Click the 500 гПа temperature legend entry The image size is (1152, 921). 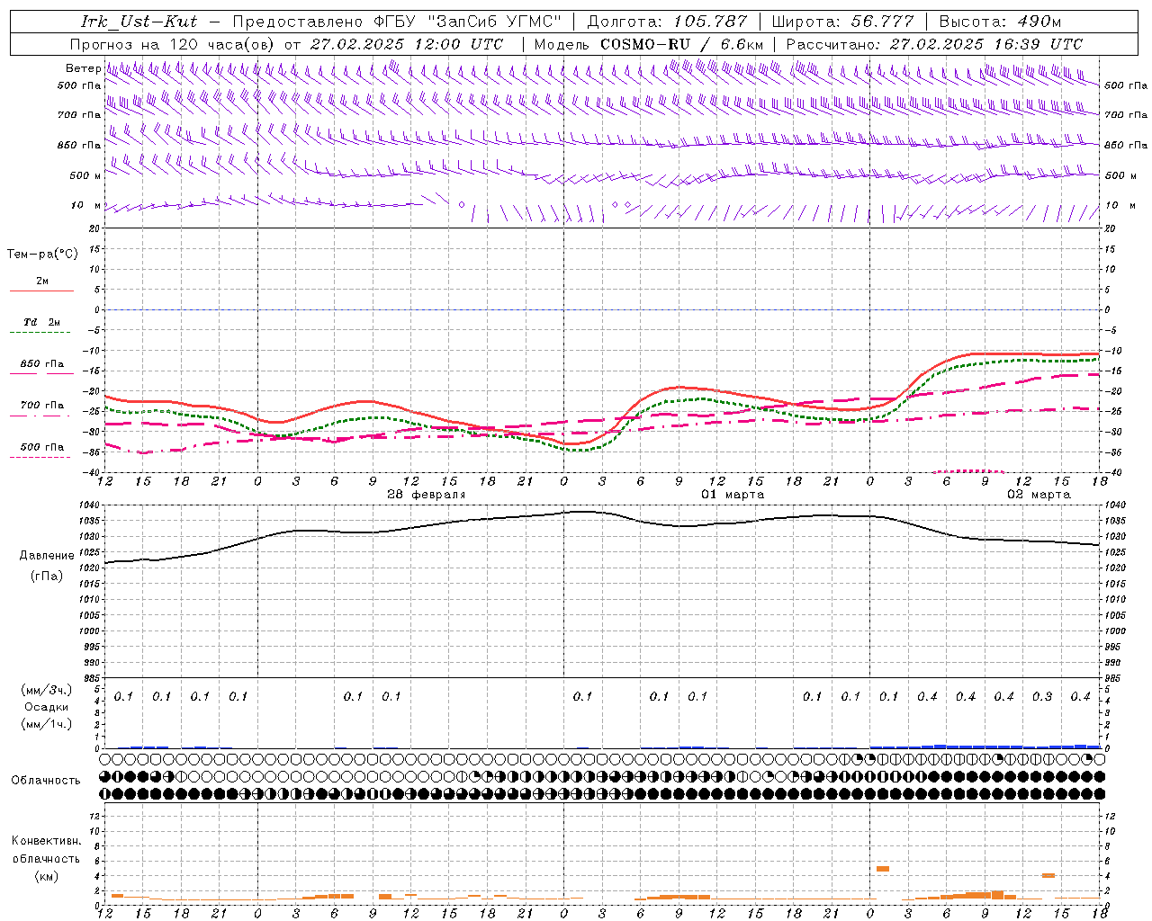(x=42, y=447)
